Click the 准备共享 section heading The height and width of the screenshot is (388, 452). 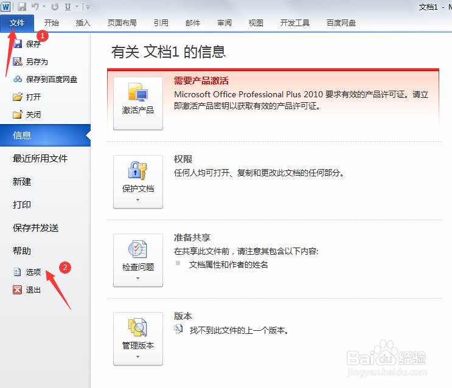[192, 238]
